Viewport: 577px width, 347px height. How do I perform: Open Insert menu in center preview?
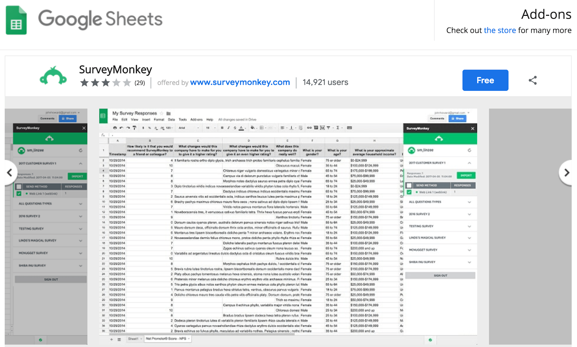(x=146, y=120)
